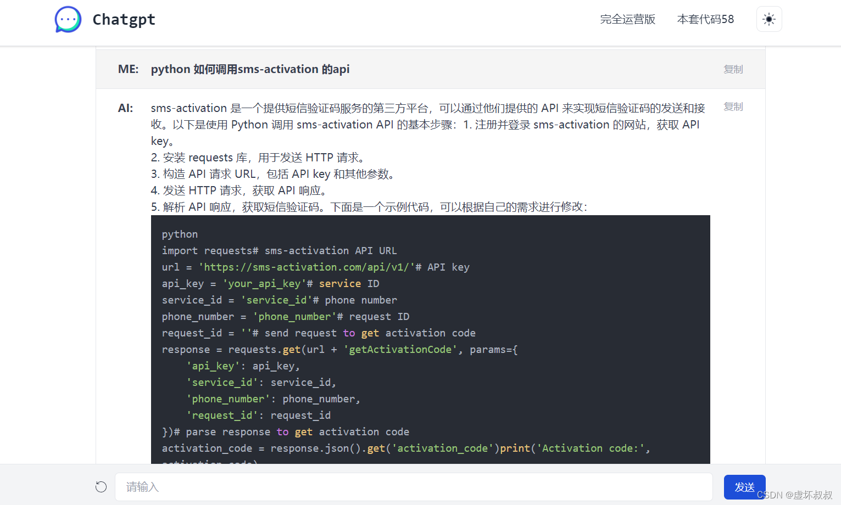
Task: Click the user question about sms-activation api
Action: point(250,69)
